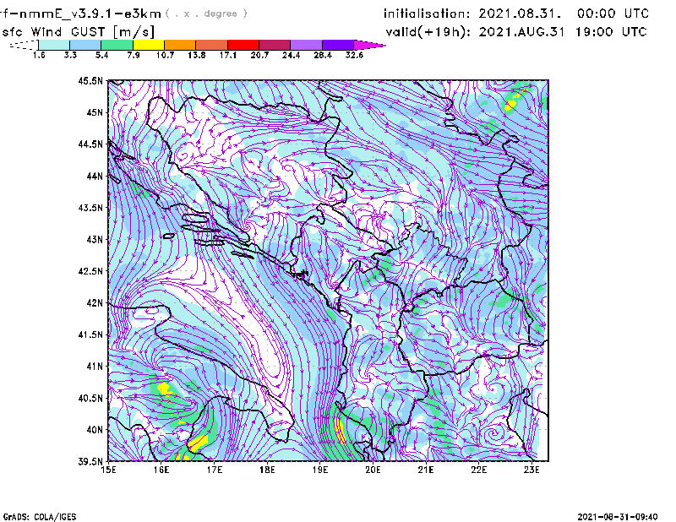Click the legend value 10.7

tap(165, 55)
